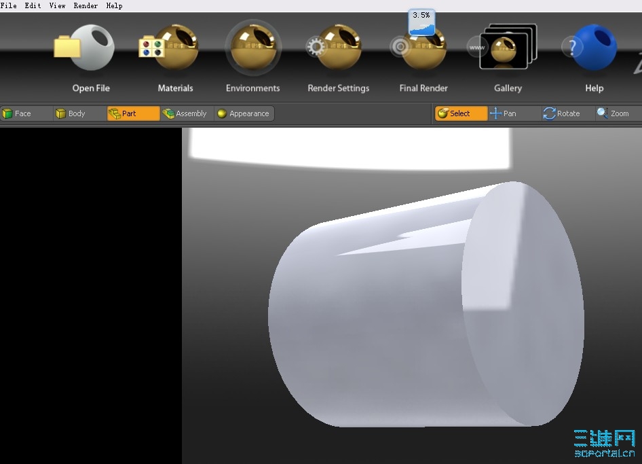Open the Edit menu
Image resolution: width=642 pixels, height=464 pixels.
pos(33,5)
